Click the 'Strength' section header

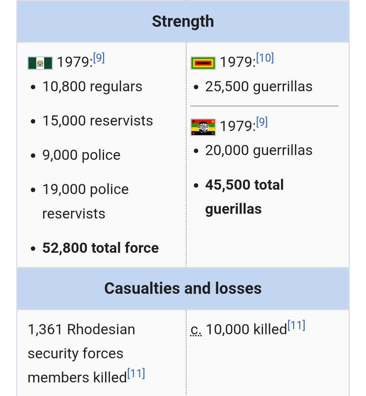coord(183,21)
